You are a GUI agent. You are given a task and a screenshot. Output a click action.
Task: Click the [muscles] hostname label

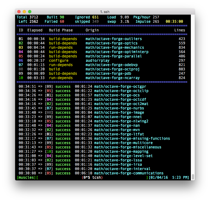pos(26,177)
